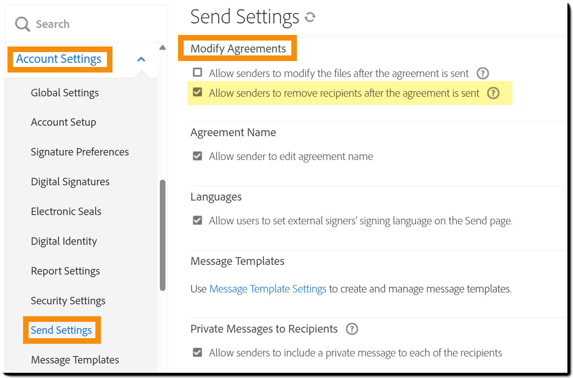Viewport: 573px width, 378px height.
Task: Enable allowing senders to modify sent files
Action: coord(197,73)
